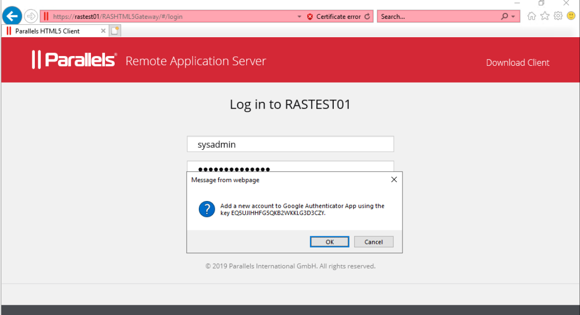This screenshot has height=315, width=580.
Task: Click the Message from webpage title text
Action: tap(225, 180)
